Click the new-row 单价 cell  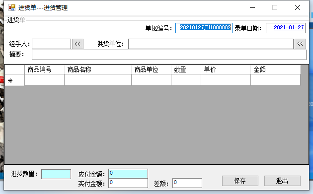pyautogui.click(x=226, y=80)
